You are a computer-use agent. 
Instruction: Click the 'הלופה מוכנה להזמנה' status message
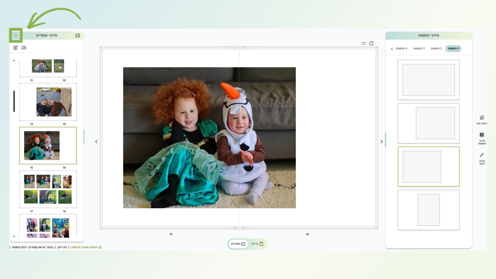coord(84,247)
